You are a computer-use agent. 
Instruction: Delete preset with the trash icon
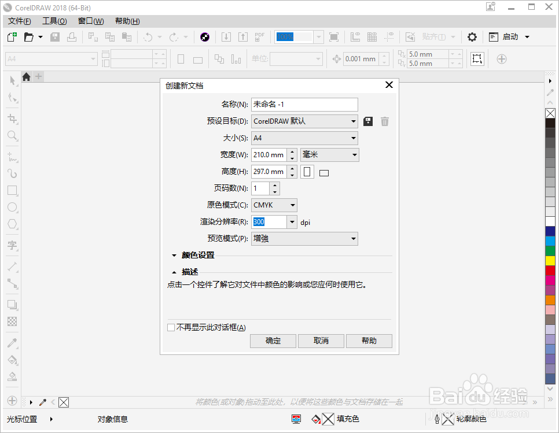coord(385,121)
